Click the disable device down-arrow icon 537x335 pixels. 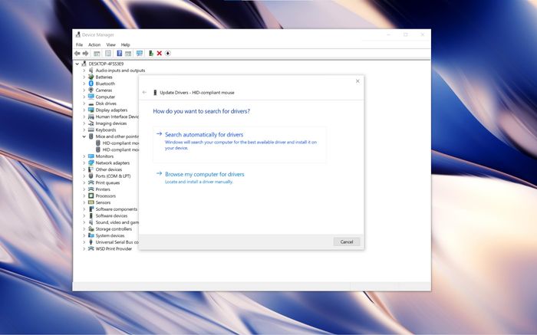(x=168, y=53)
